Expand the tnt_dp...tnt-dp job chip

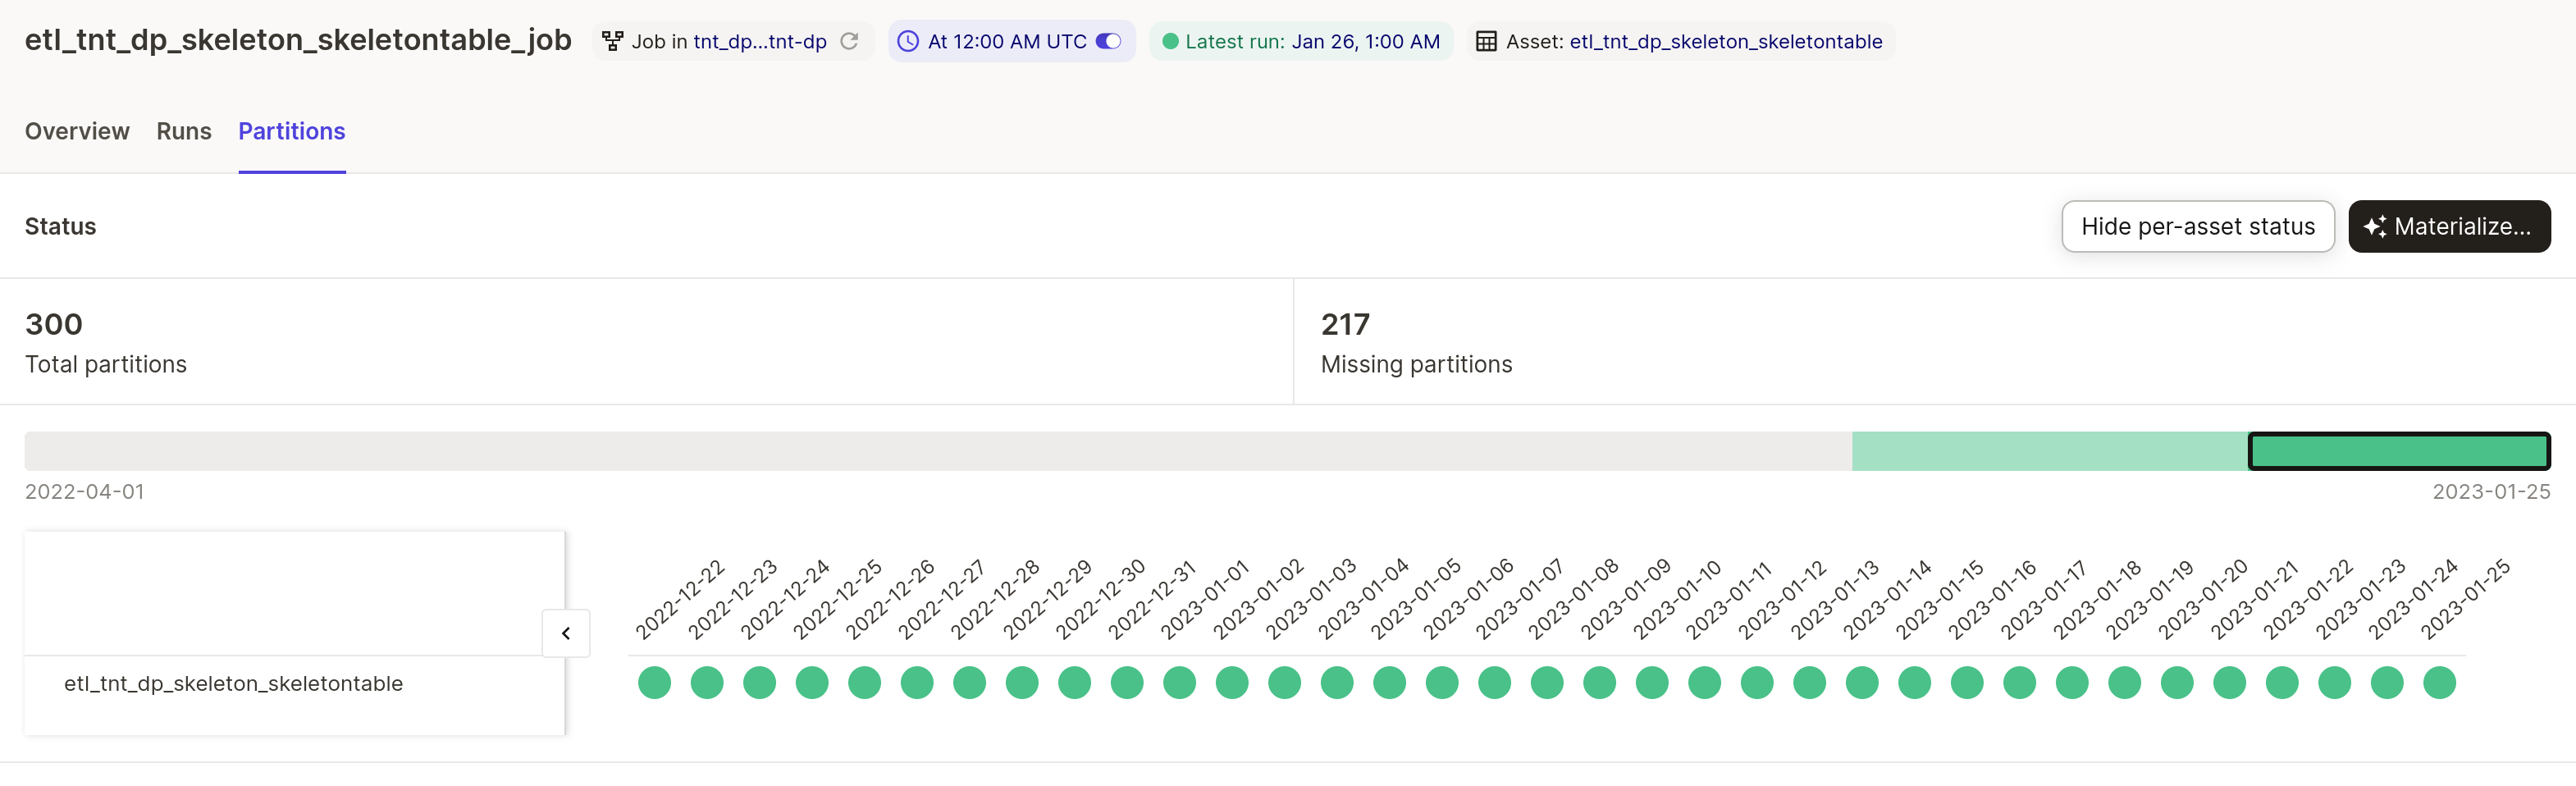click(760, 41)
